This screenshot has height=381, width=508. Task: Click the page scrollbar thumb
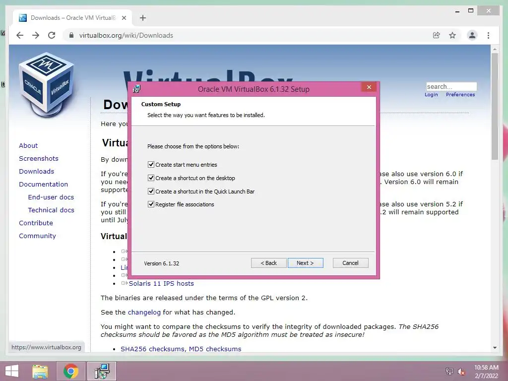(x=495, y=106)
